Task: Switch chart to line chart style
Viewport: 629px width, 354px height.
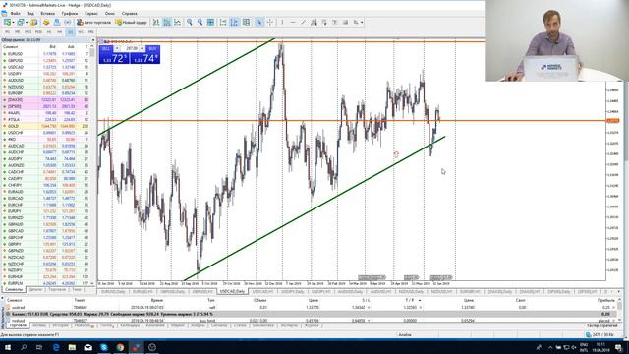Action: 177,22
